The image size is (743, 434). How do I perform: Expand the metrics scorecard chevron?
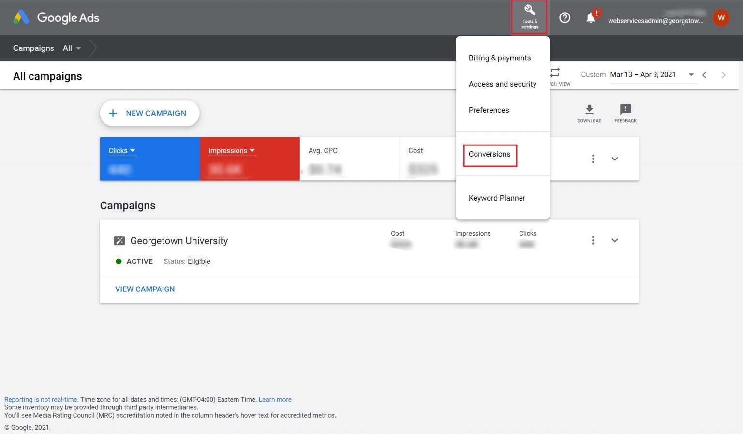pos(615,159)
